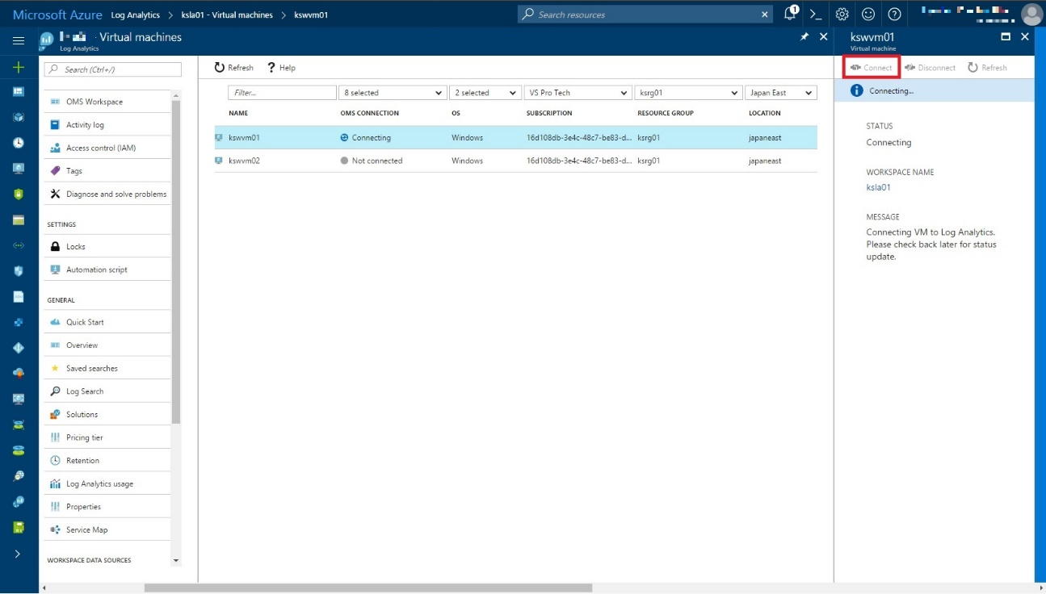The width and height of the screenshot is (1046, 594).
Task: Go to Microsoft Azure home
Action: pyautogui.click(x=57, y=15)
